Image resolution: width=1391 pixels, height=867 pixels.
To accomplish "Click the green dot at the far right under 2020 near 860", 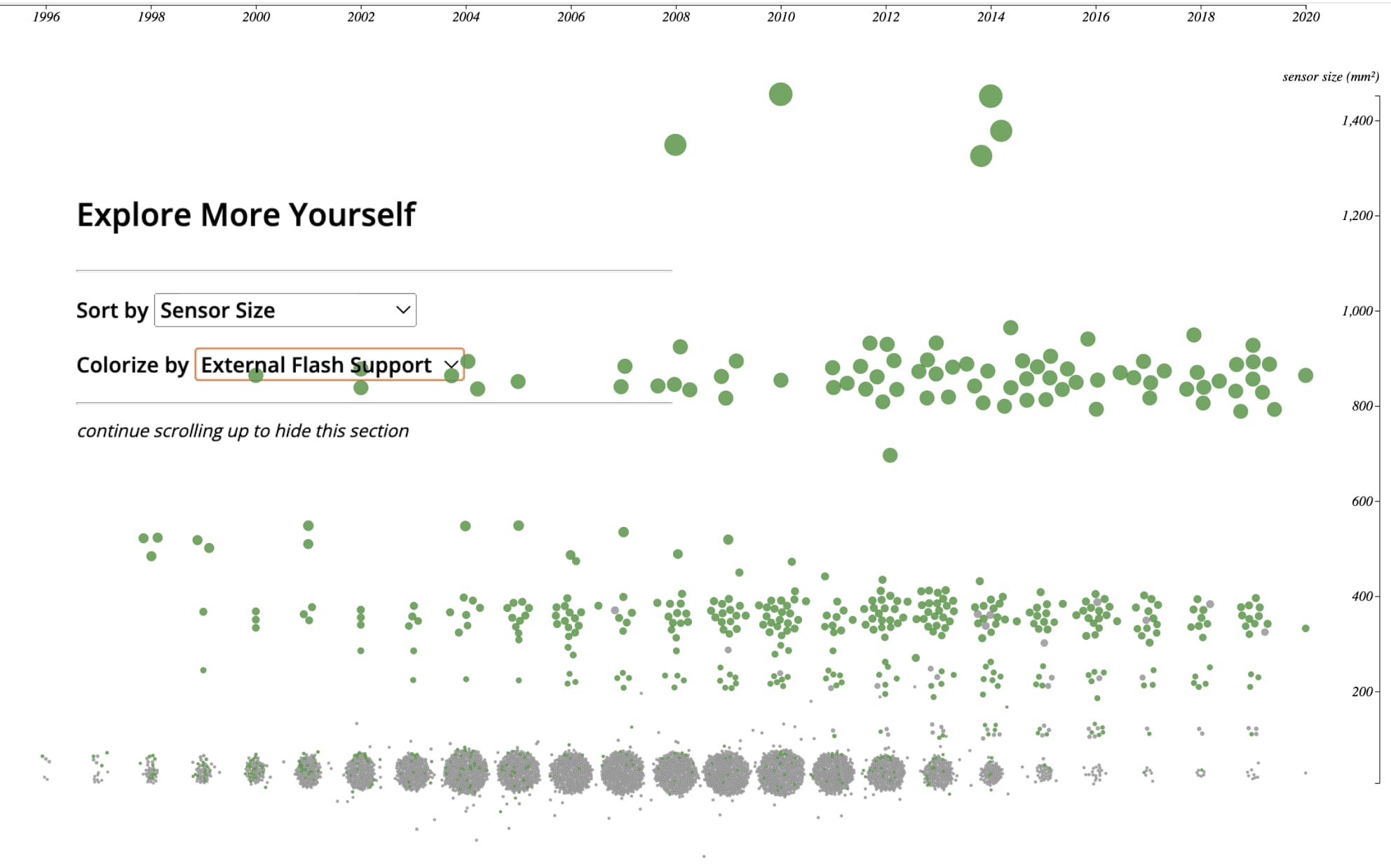I will click(x=1305, y=376).
